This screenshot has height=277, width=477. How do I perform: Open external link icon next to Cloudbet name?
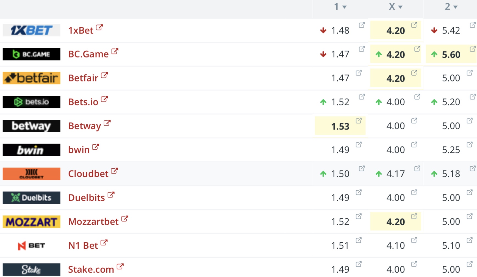click(x=114, y=171)
